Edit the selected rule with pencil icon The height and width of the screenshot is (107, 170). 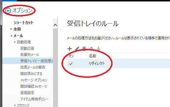tap(77, 49)
